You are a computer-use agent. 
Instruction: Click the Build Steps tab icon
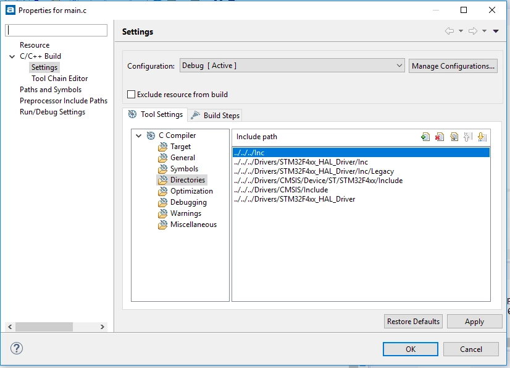pyautogui.click(x=195, y=115)
